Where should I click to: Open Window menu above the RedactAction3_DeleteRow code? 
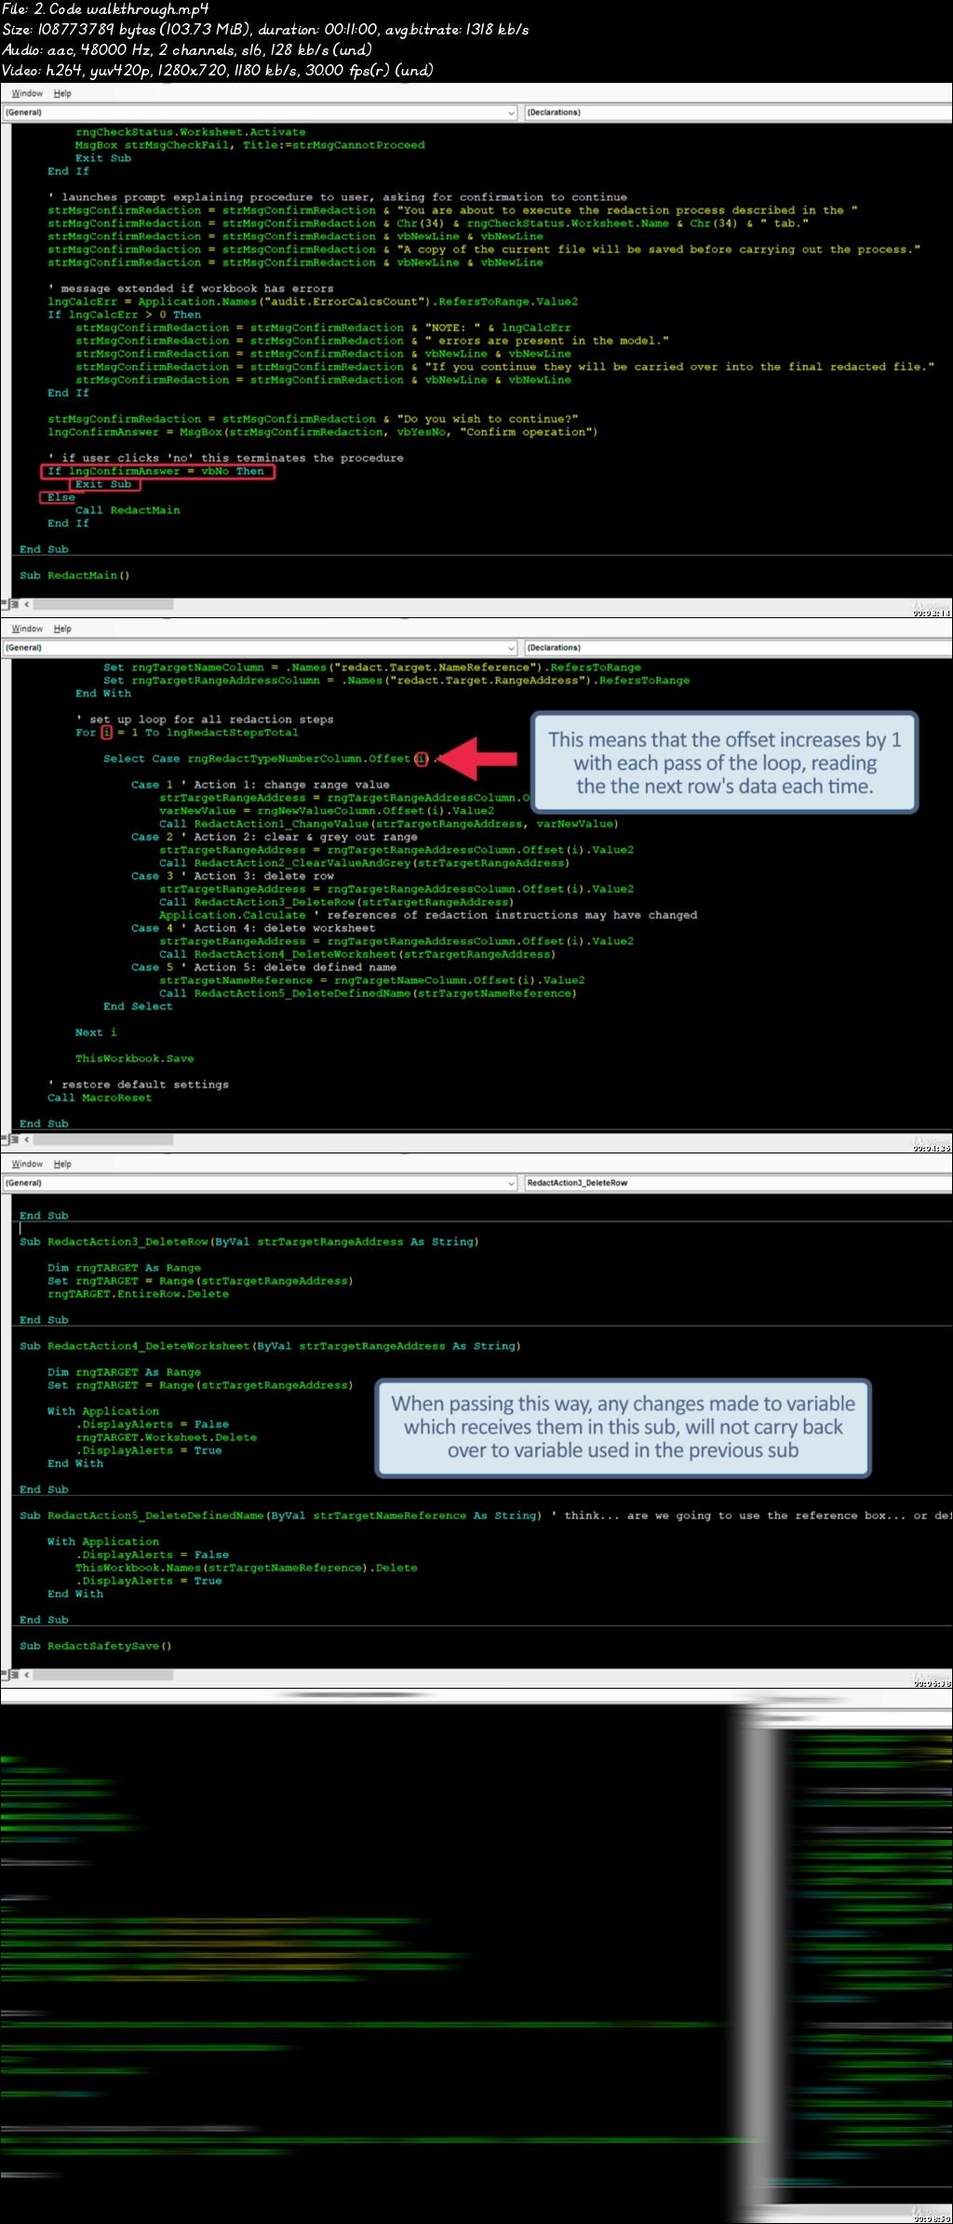coord(27,1164)
